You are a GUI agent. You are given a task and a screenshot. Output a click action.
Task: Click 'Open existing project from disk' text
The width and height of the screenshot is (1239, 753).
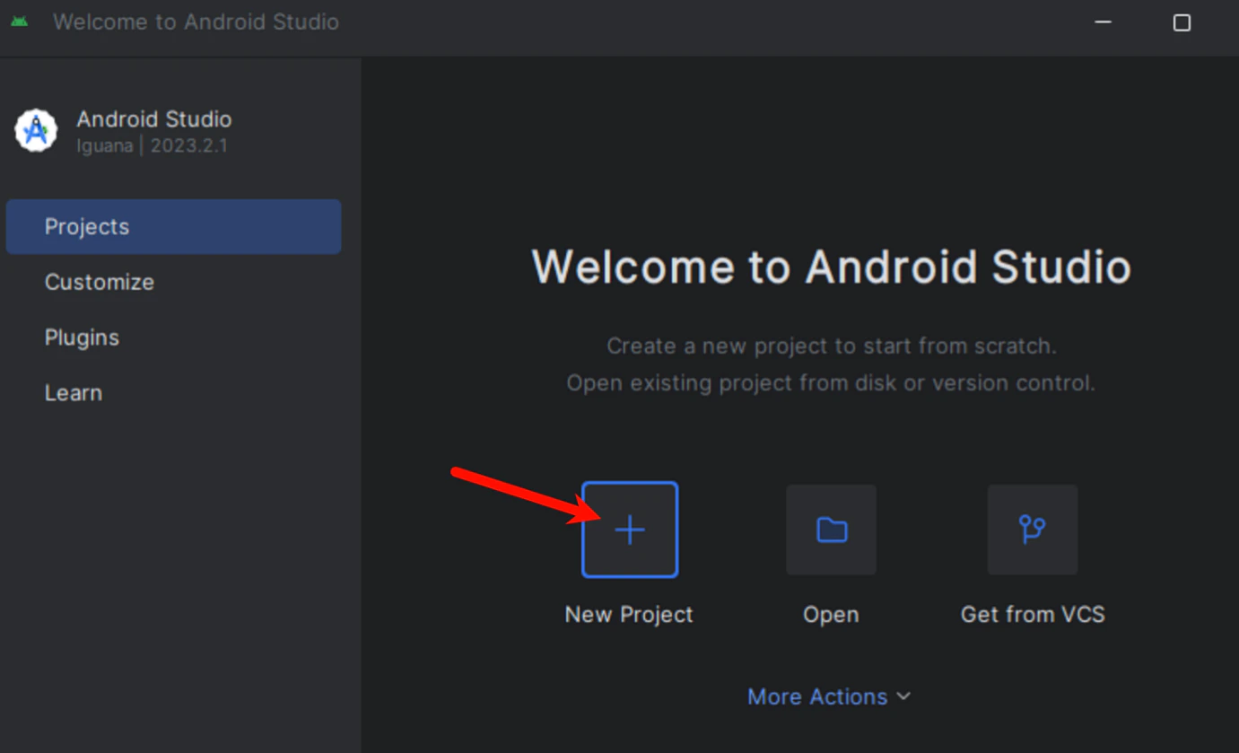pyautogui.click(x=831, y=384)
